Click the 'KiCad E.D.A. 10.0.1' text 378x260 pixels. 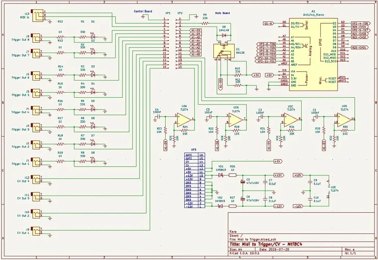coord(245,253)
